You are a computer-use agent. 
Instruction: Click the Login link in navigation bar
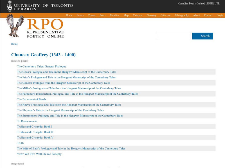pyautogui.click(x=220, y=15)
